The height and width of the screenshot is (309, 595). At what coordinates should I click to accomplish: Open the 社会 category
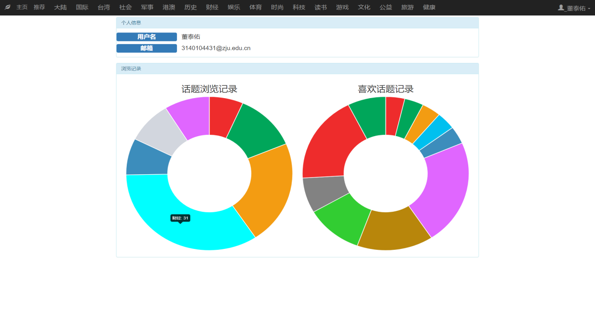click(x=125, y=8)
